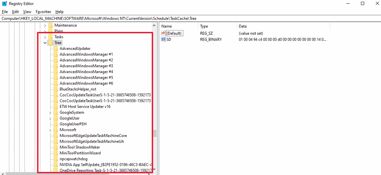Click the AdvancedWindowsManager #1 folder icon
381x175 pixels.
point(56,54)
